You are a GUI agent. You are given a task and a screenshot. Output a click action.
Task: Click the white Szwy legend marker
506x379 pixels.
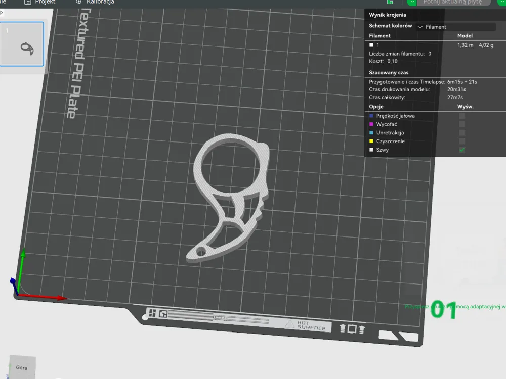371,150
